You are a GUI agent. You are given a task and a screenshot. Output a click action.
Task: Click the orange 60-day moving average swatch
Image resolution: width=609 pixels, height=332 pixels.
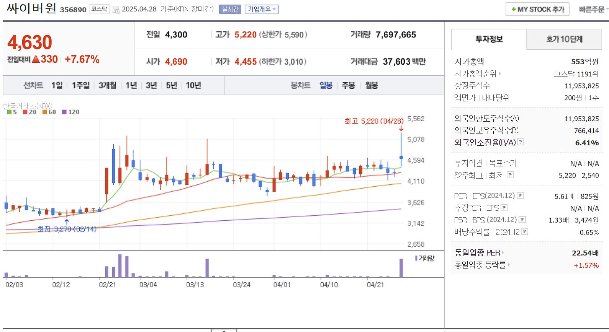(44, 112)
